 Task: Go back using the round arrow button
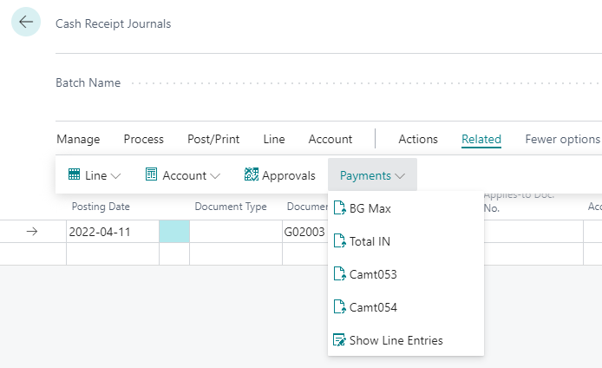26,22
